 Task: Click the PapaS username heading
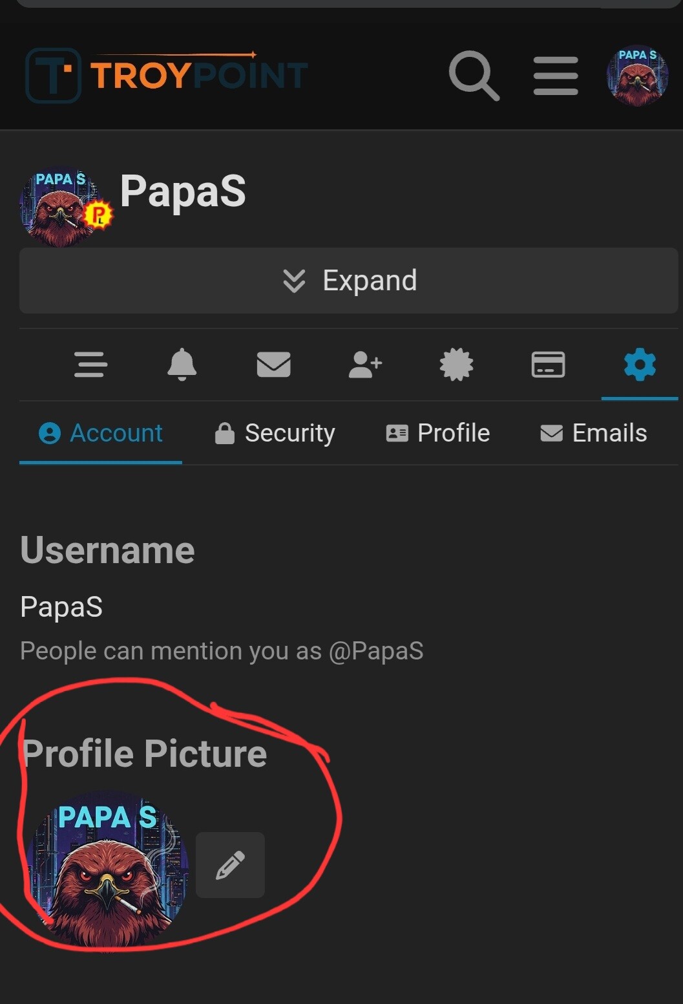coord(183,191)
